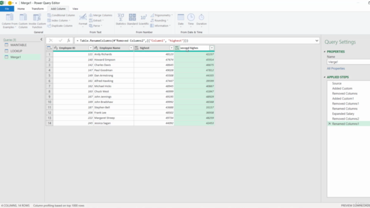Edit the query Name field
This screenshot has height=208, width=370.
click(x=348, y=62)
